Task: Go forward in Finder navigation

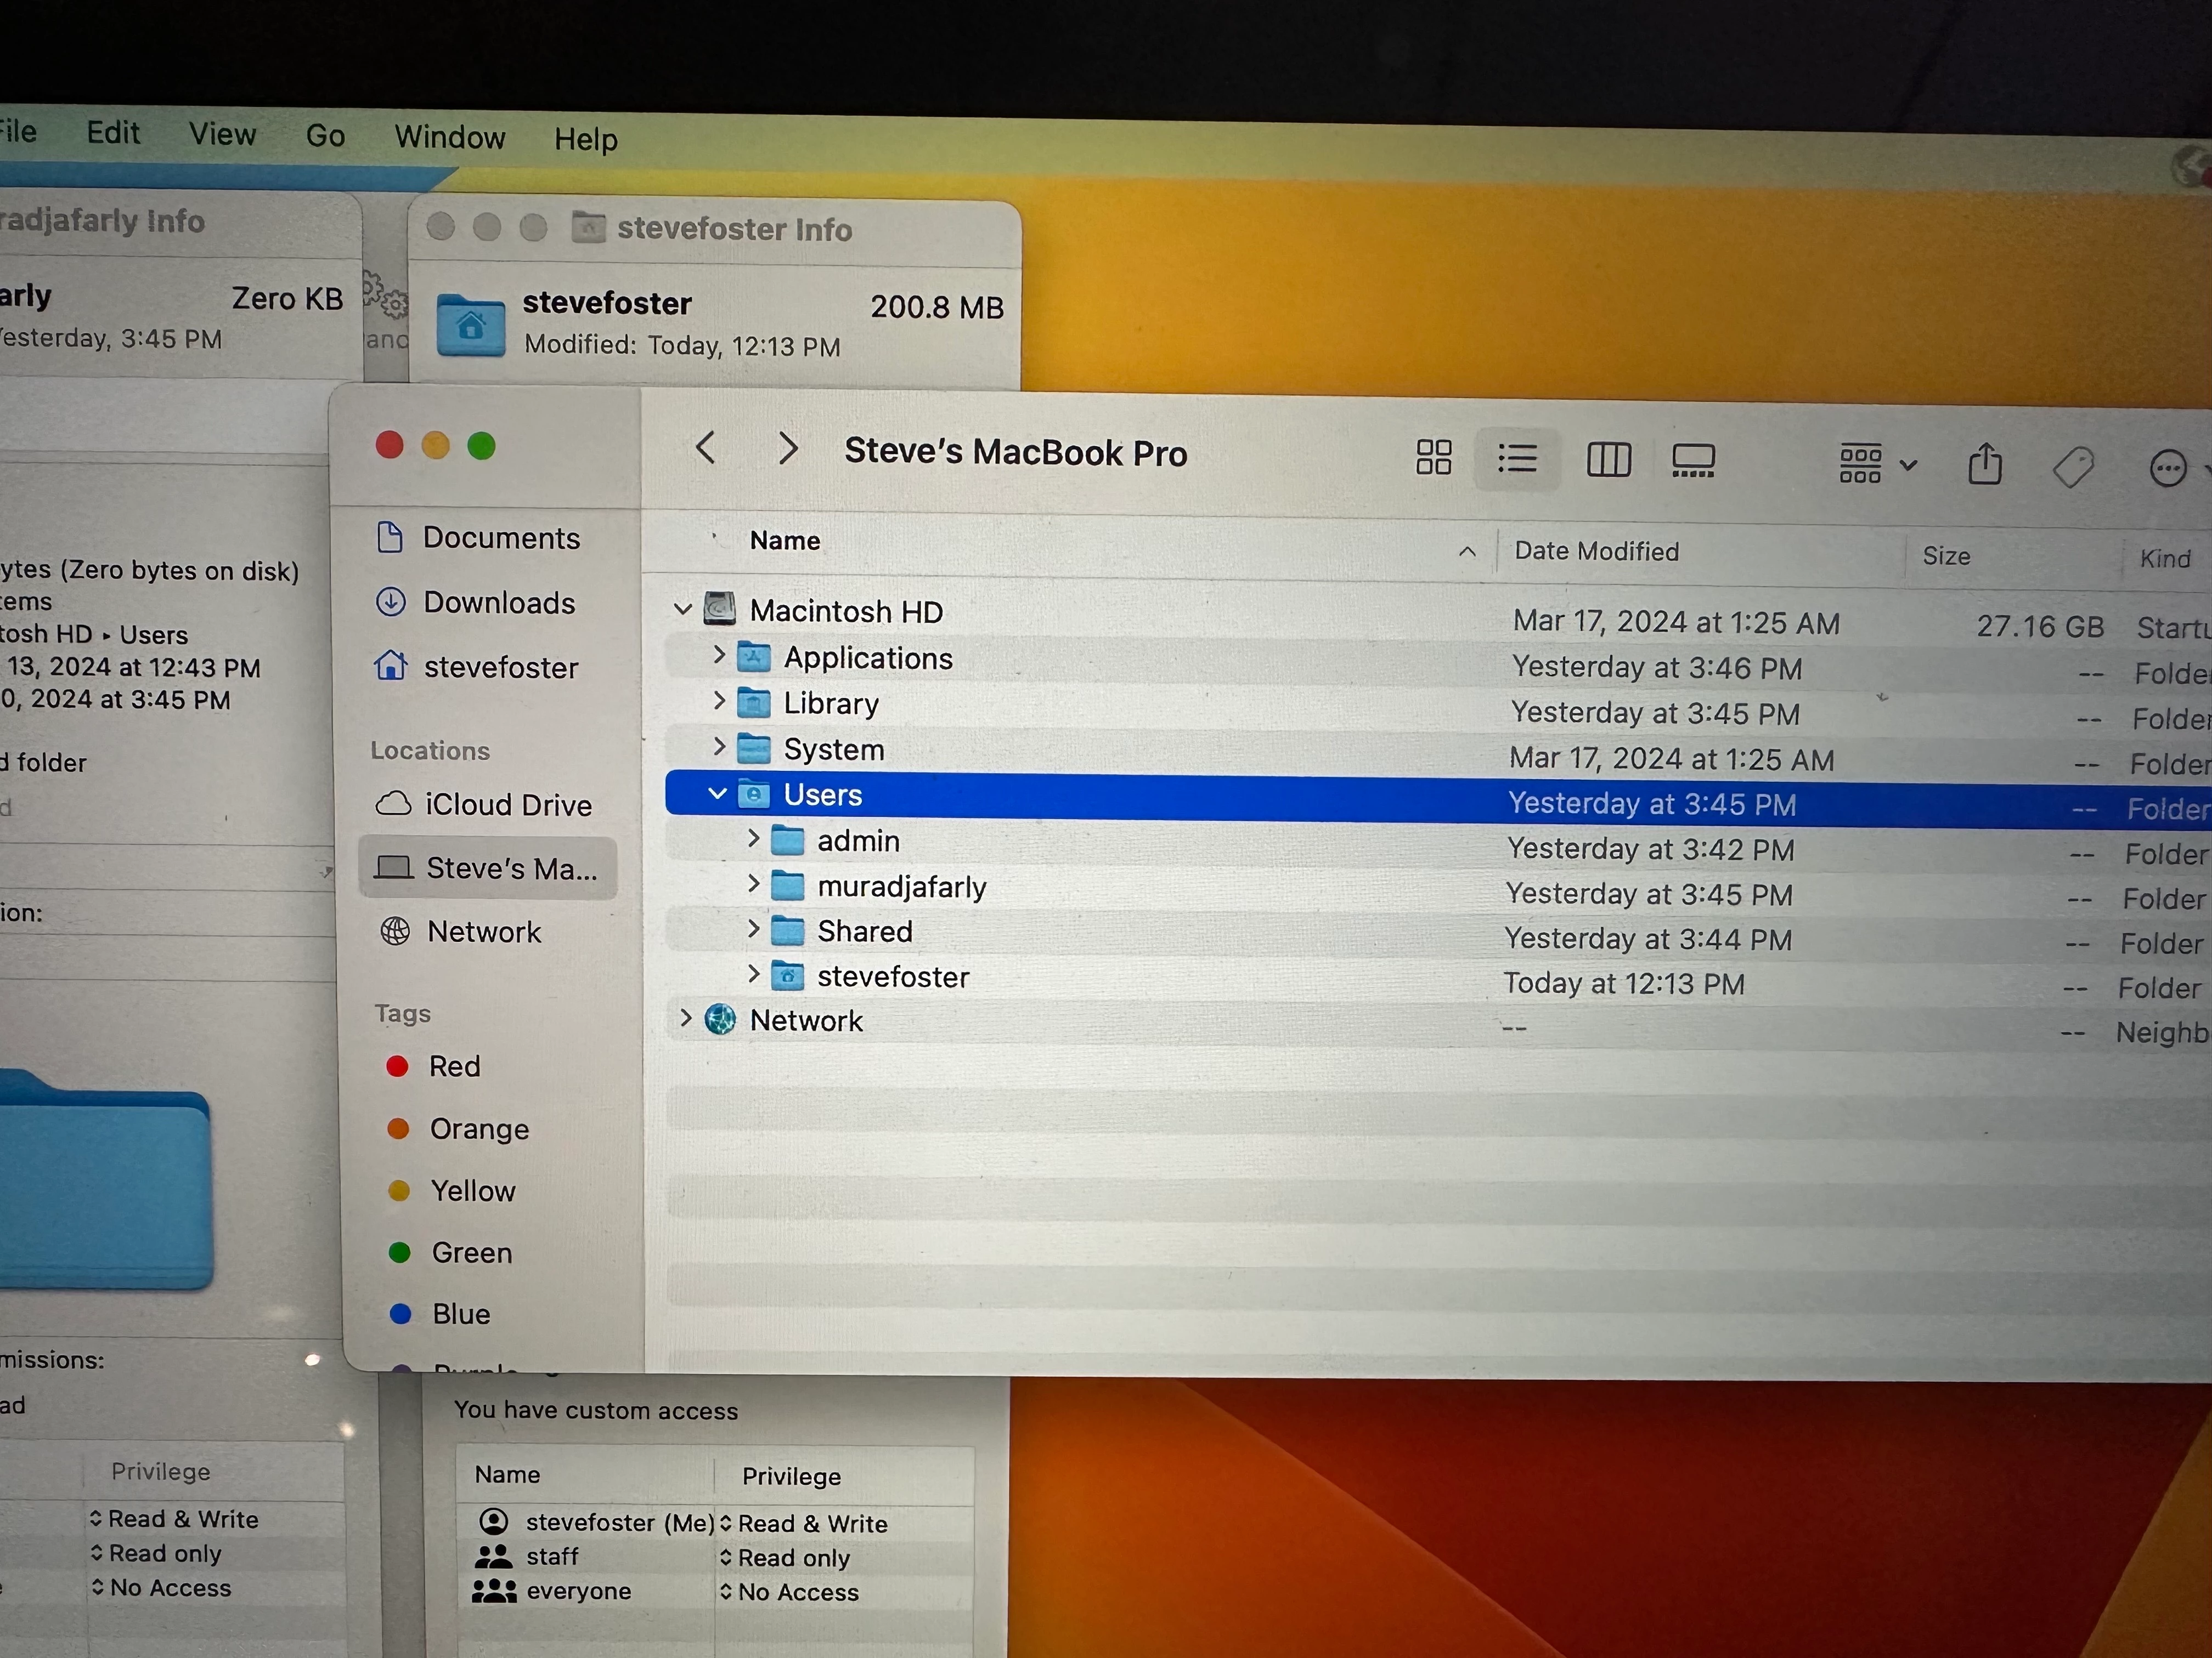Action: tap(788, 448)
